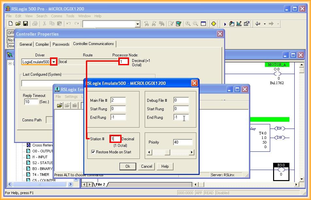311x200 pixels.
Task: Click the Verify Project toolbar icon
Action: (x=178, y=23)
